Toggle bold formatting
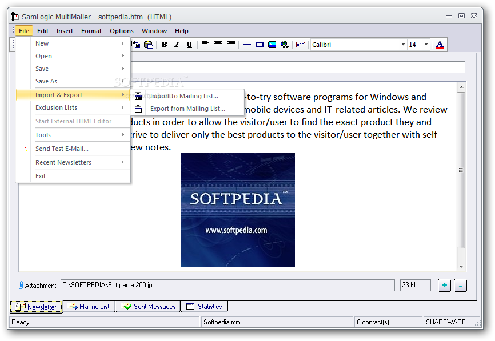The width and height of the screenshot is (495, 341). pyautogui.click(x=164, y=45)
